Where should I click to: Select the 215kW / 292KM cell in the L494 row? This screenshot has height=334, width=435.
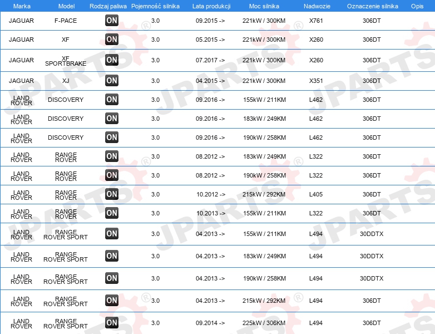click(264, 301)
